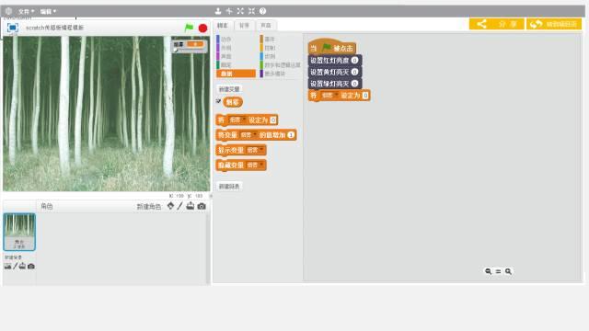Zoom in the scripts area
589x331 pixels.
(x=508, y=271)
